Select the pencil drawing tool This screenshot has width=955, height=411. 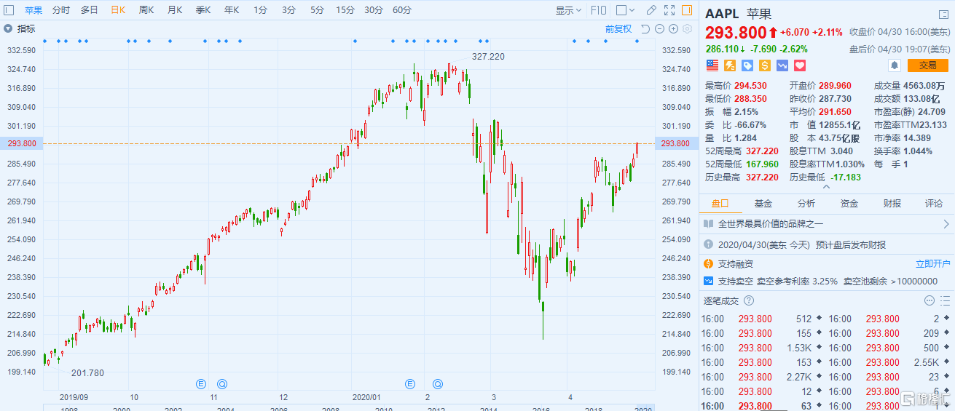pyautogui.click(x=652, y=10)
